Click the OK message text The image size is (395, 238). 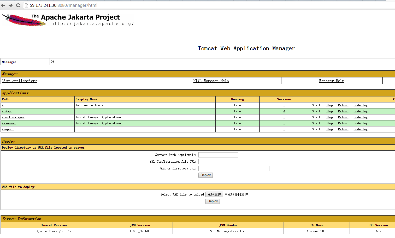pyautogui.click(x=52, y=62)
